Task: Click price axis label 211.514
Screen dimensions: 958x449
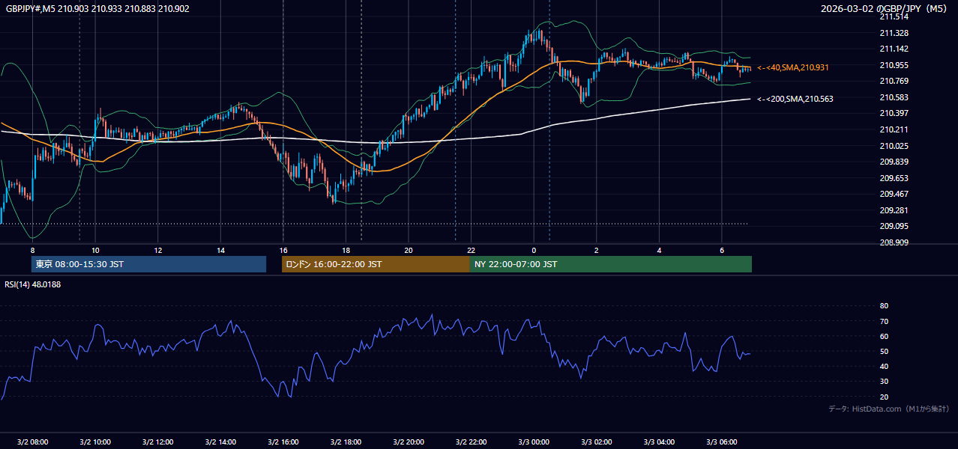Action: pyautogui.click(x=894, y=16)
